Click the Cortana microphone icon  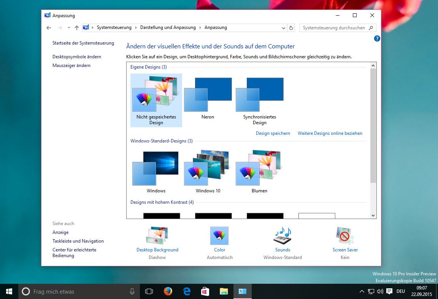(132, 291)
